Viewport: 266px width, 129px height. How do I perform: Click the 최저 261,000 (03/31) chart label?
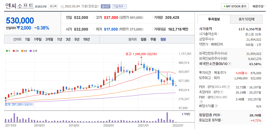[19, 104]
